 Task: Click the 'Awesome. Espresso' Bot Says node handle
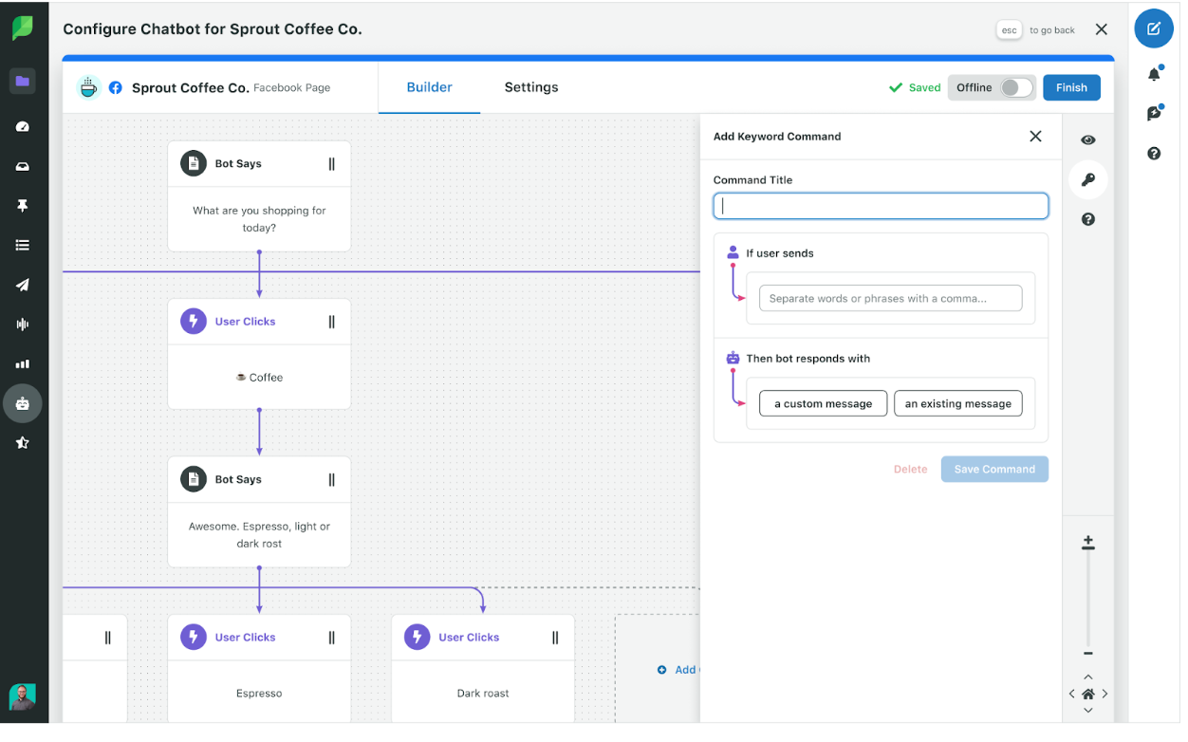click(331, 479)
